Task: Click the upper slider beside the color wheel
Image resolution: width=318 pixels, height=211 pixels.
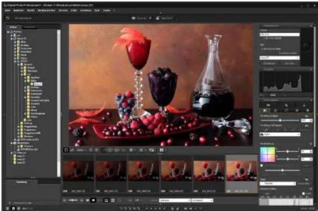Action: coord(287,151)
